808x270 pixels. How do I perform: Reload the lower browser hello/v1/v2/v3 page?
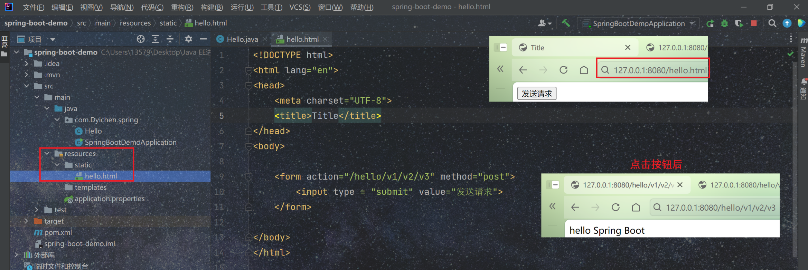pyautogui.click(x=616, y=207)
